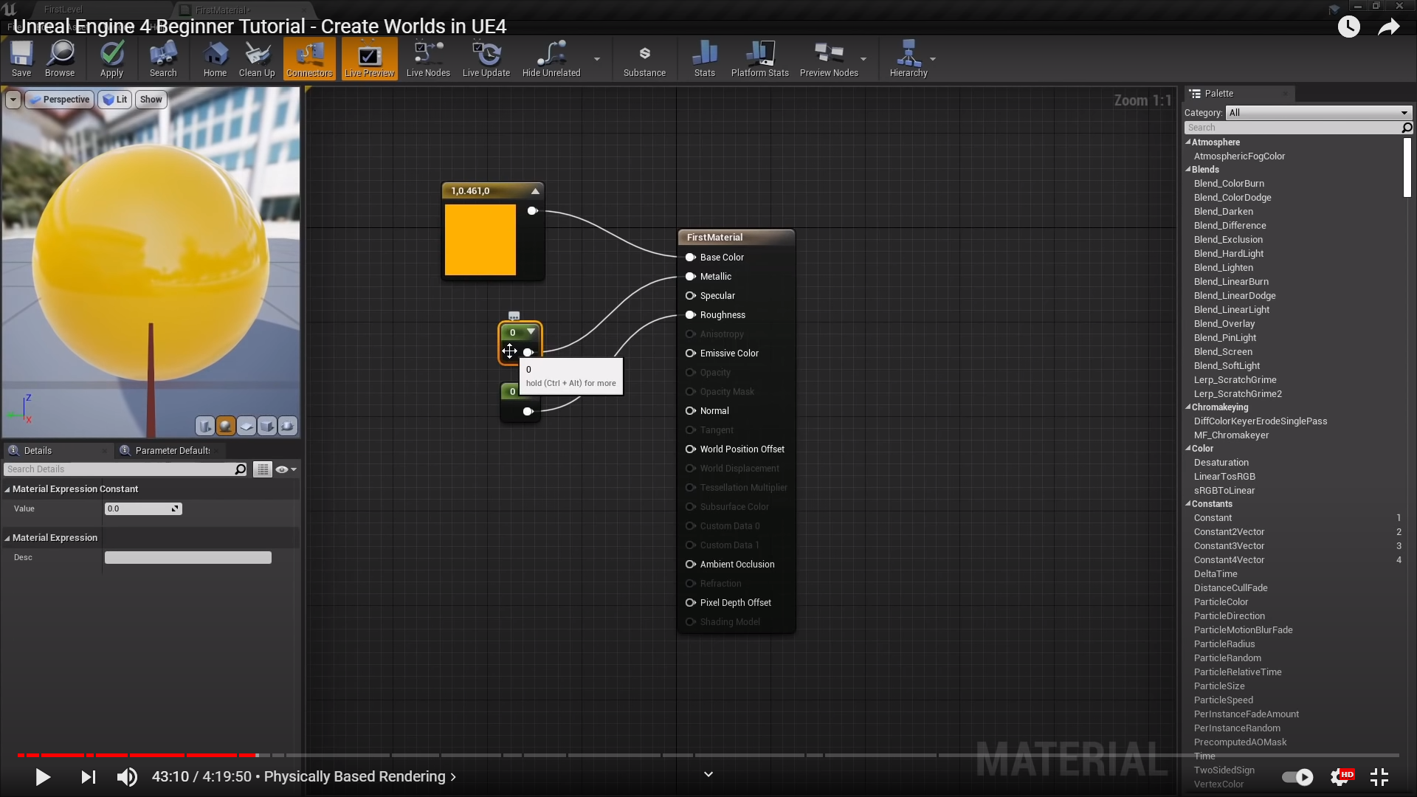Toggle the YouTube autoplay switch
The height and width of the screenshot is (797, 1417).
(x=1297, y=776)
